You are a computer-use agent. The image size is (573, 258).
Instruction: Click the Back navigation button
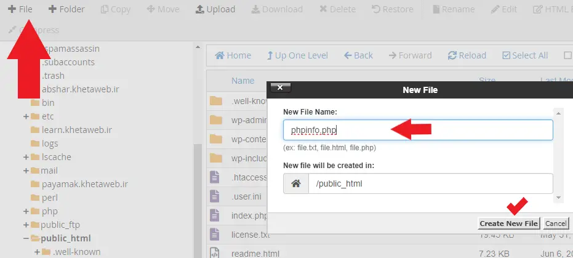coord(358,55)
